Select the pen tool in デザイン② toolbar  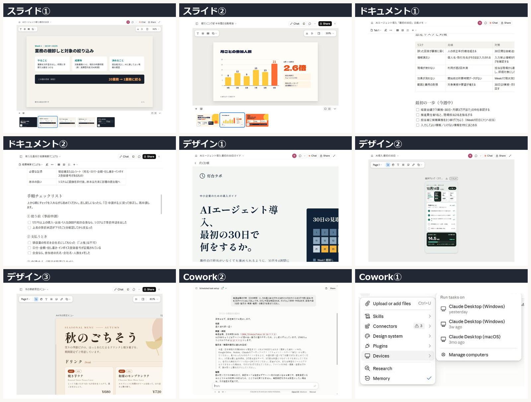click(413, 165)
